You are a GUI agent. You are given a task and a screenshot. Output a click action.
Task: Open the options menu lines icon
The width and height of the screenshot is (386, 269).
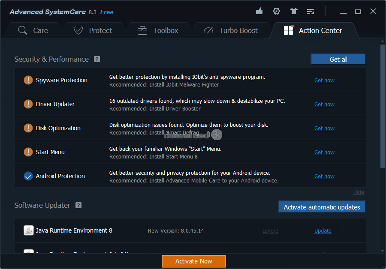pos(311,11)
